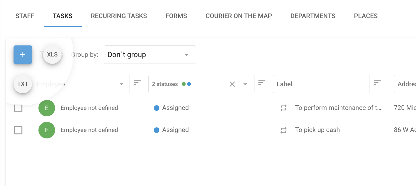This screenshot has width=416, height=186.
Task: Open the Recurring Tasks tab
Action: pos(119,16)
